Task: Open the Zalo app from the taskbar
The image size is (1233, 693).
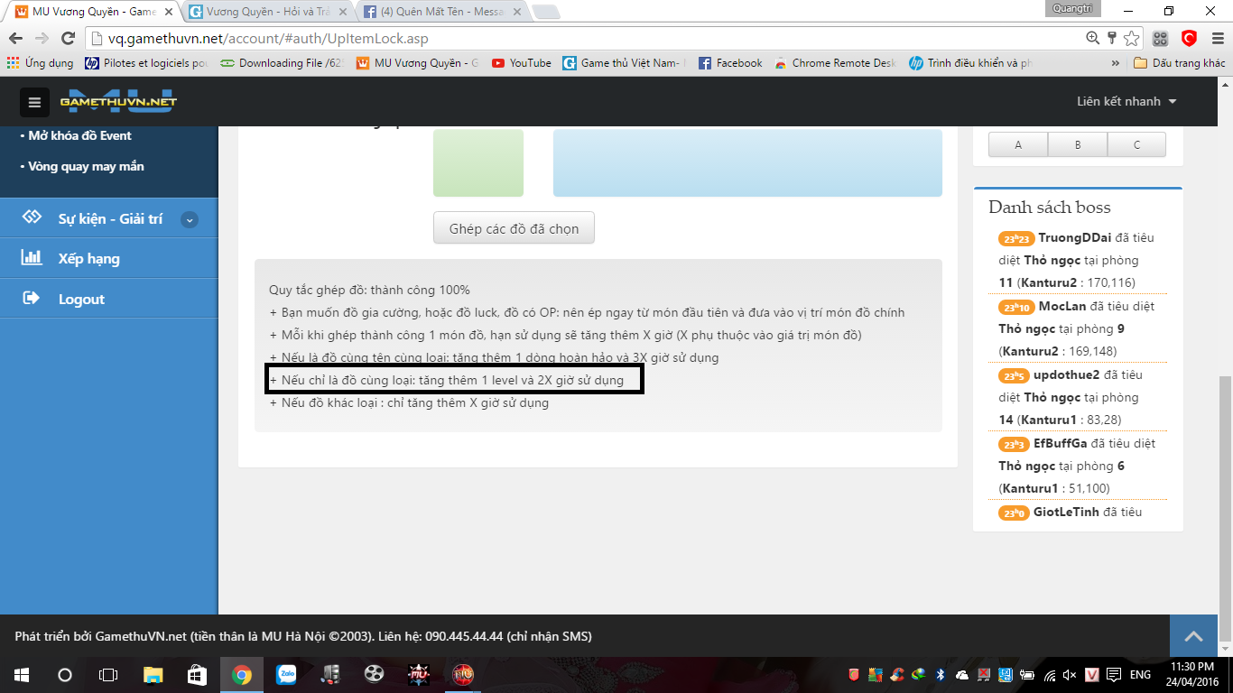Action: [x=286, y=674]
